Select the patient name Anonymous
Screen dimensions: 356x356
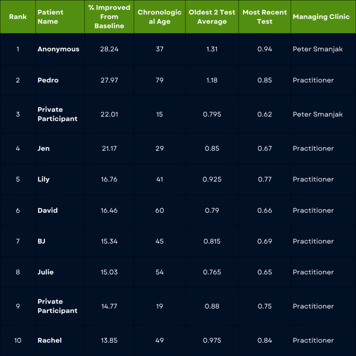[58, 49]
